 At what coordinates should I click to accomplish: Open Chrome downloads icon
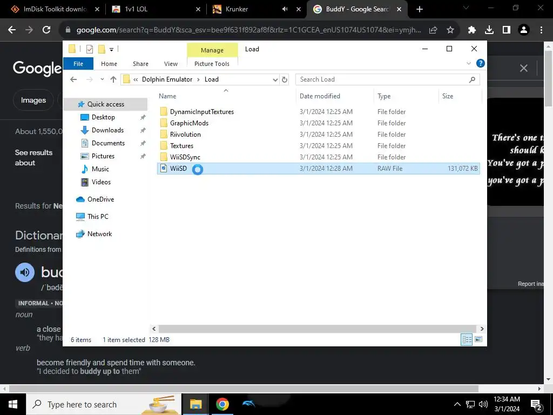coord(489,30)
